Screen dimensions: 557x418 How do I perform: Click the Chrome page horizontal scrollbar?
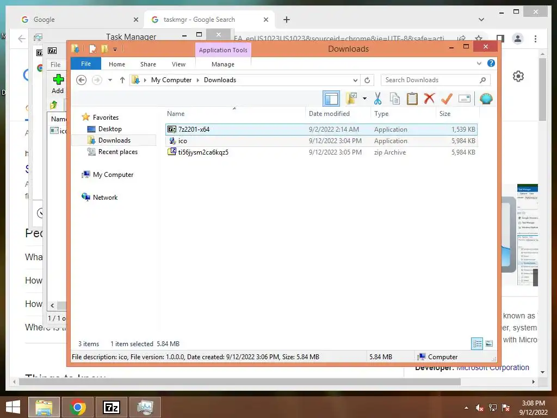(240, 382)
